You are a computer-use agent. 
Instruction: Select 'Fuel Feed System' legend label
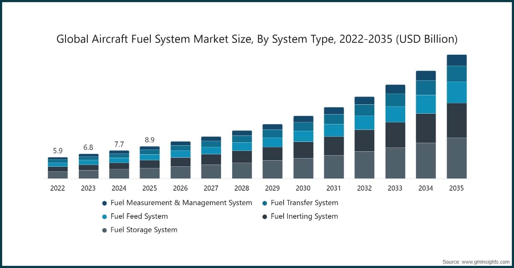point(139,216)
